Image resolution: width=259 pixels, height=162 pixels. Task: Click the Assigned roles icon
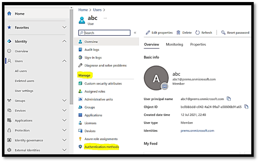coord(80,91)
